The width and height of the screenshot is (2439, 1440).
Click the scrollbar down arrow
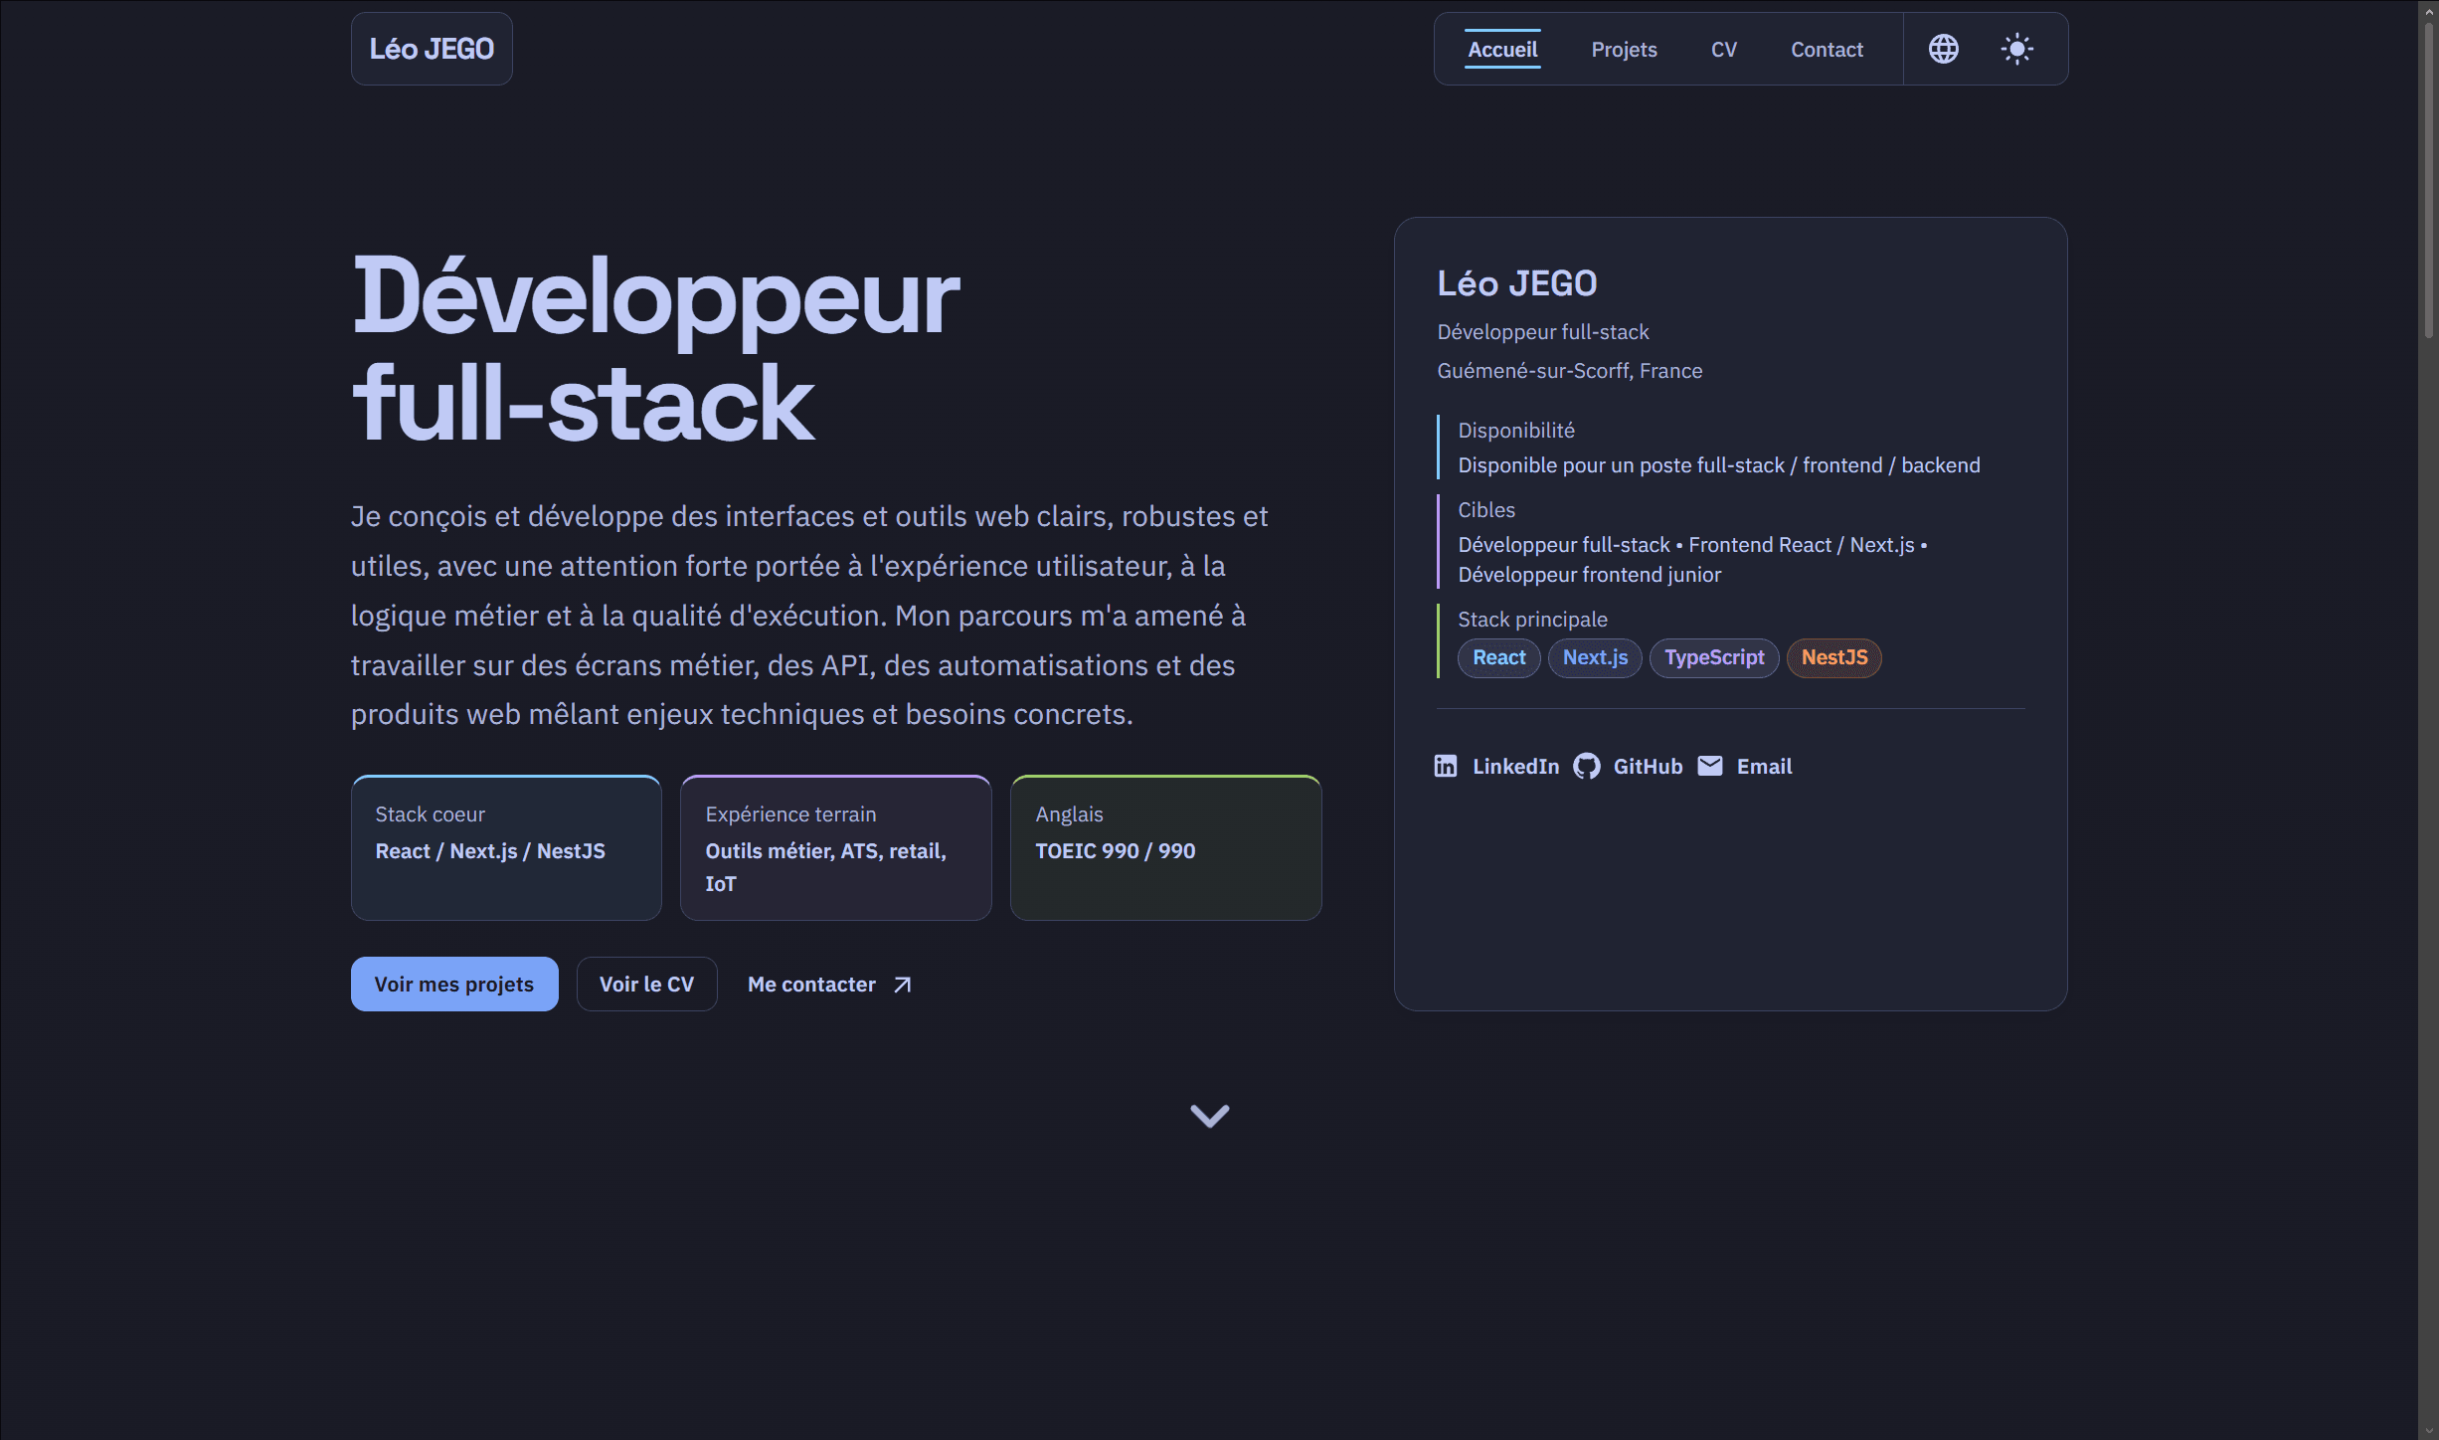(x=2429, y=1430)
